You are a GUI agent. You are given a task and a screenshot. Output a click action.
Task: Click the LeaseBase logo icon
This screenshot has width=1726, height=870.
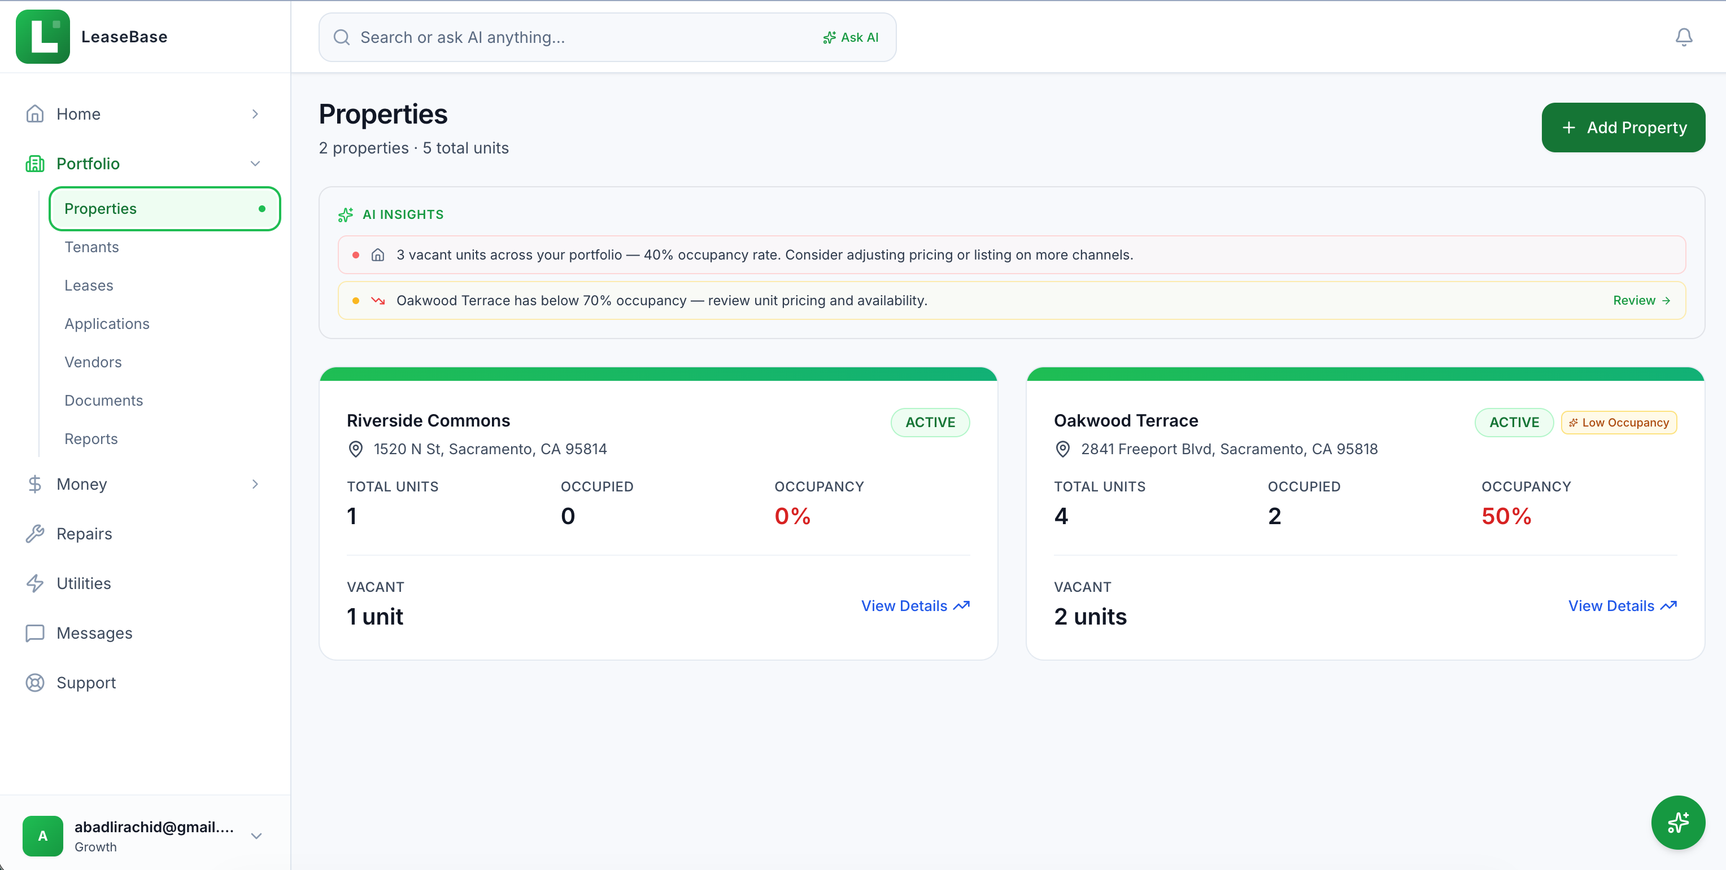pyautogui.click(x=42, y=37)
